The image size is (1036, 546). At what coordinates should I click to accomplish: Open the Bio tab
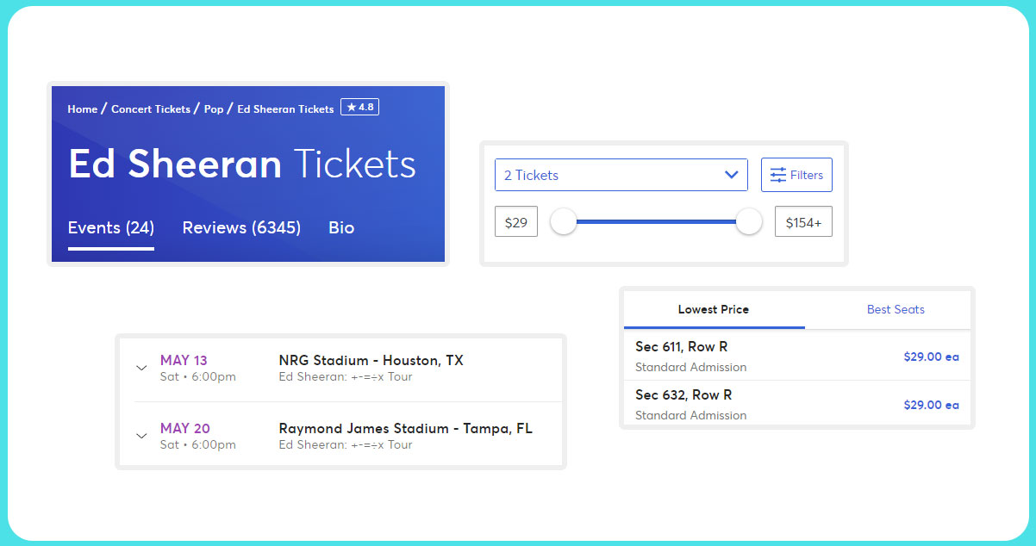pos(341,228)
